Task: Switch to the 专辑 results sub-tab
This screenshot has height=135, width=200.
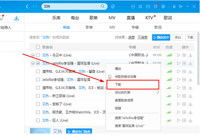Action: click(x=135, y=27)
